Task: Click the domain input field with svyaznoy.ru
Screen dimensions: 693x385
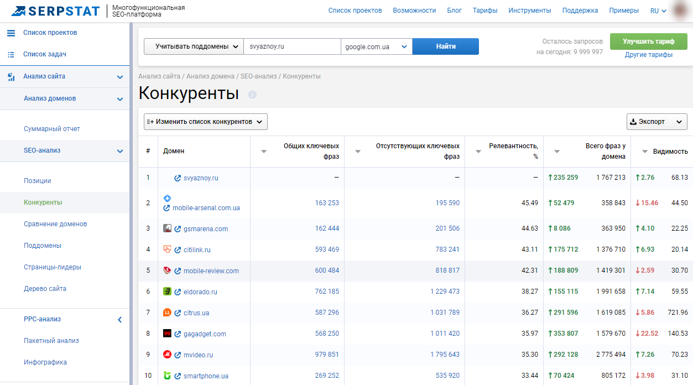Action: [292, 46]
